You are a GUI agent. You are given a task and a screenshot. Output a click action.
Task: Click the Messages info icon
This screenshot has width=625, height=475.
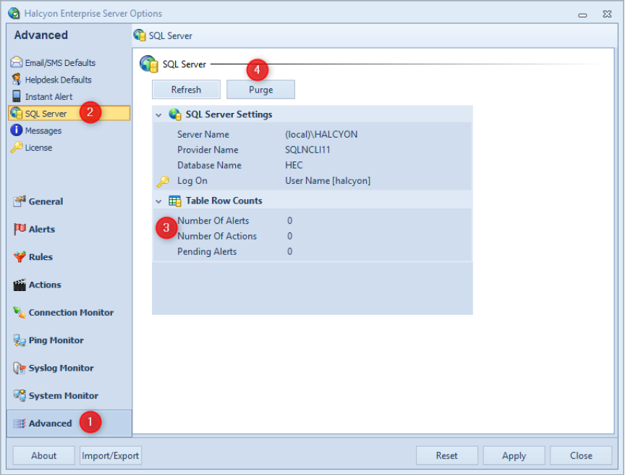click(x=16, y=130)
